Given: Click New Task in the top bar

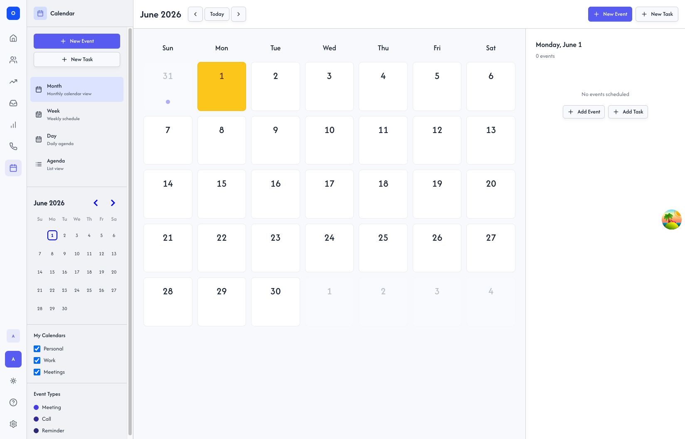Looking at the screenshot, I should pos(657,14).
